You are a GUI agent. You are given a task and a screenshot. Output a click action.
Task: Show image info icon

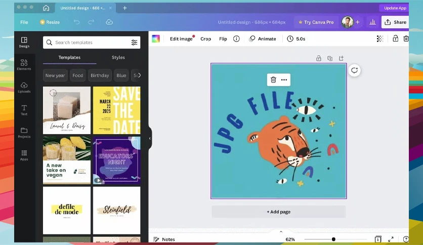point(236,39)
